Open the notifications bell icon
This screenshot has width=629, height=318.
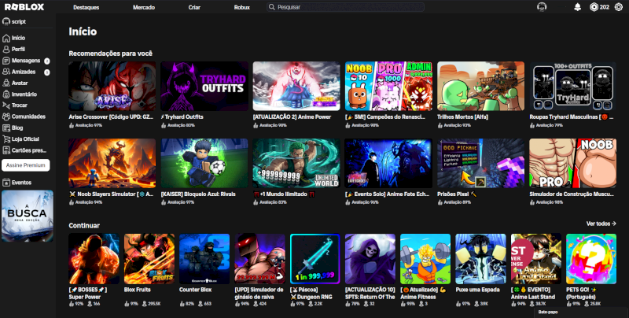tap(578, 7)
